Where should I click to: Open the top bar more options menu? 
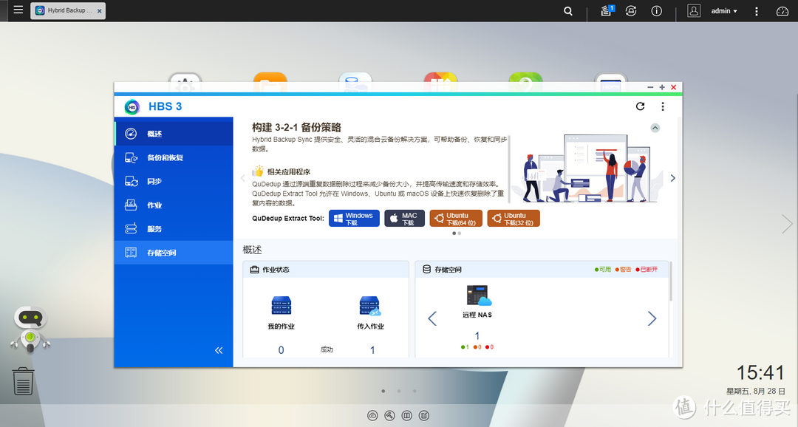[x=757, y=10]
